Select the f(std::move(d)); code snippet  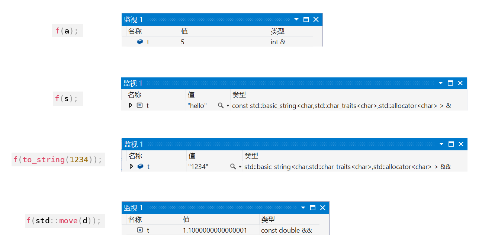coord(65,221)
